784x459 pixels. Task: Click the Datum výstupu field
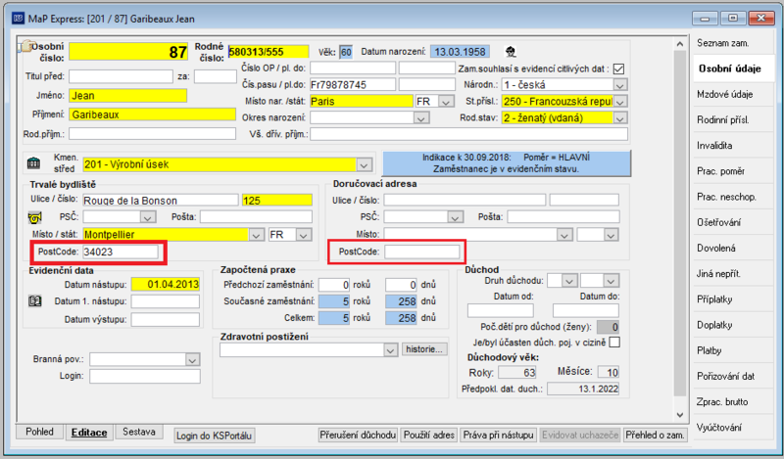[x=166, y=319]
